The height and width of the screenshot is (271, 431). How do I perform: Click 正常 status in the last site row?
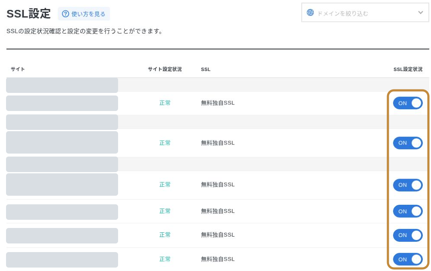165,259
